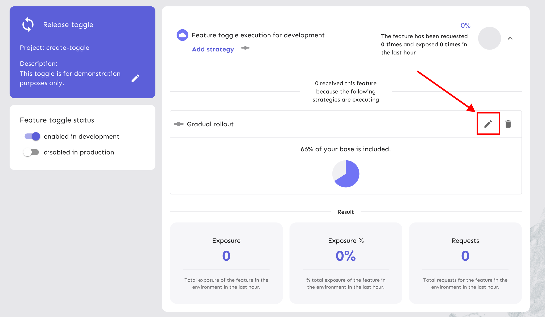
Task: Click the cloud environment icon
Action: (x=182, y=35)
